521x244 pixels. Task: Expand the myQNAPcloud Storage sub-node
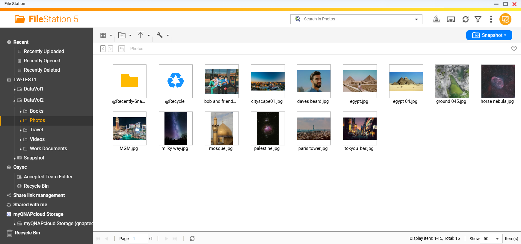[x=15, y=224]
